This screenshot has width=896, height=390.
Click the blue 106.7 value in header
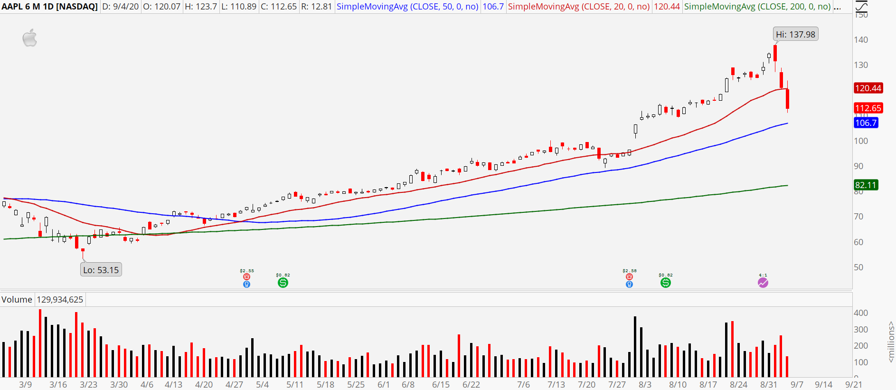tap(493, 7)
